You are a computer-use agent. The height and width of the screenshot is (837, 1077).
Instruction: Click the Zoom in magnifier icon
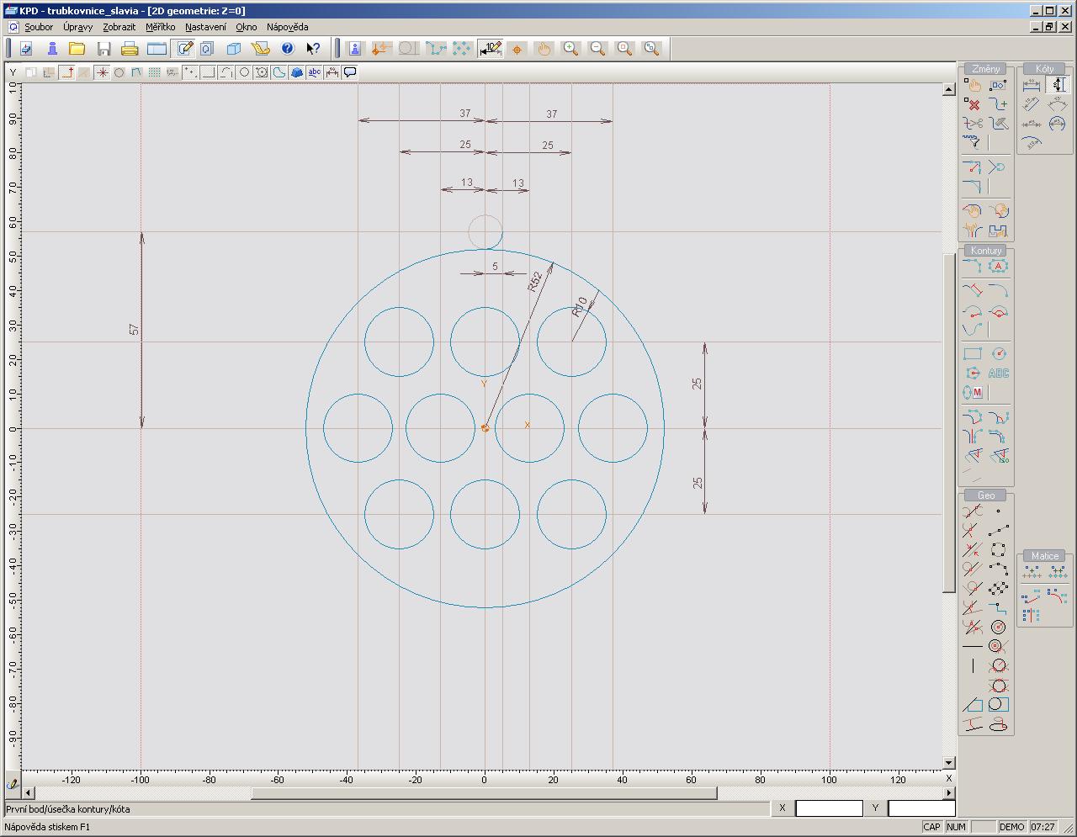(x=570, y=49)
